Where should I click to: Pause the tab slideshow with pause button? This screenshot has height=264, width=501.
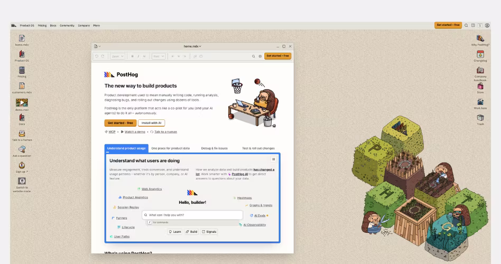(x=274, y=159)
